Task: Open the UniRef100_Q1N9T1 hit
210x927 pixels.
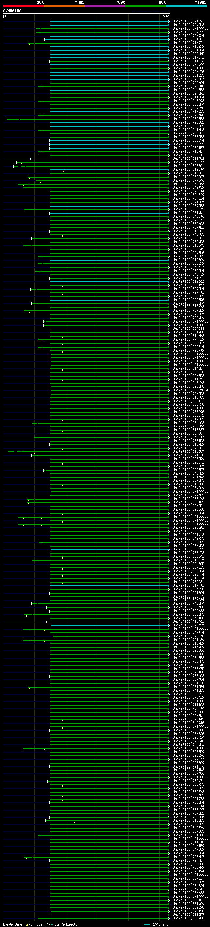Action: (188, 43)
